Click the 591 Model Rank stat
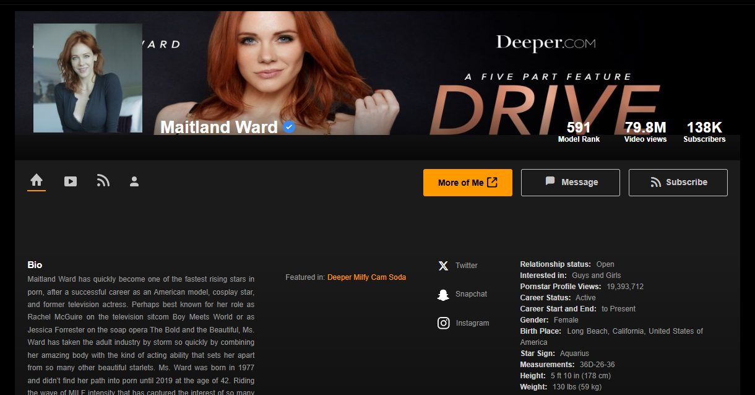 coord(579,132)
